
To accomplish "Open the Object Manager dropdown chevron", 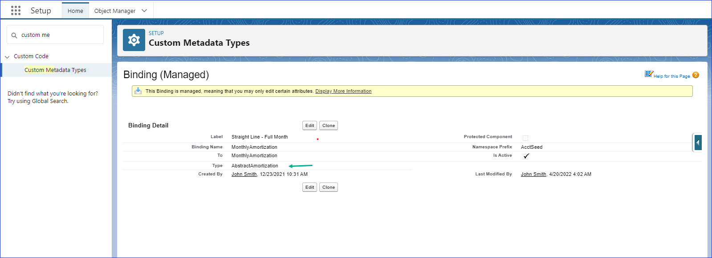I will point(144,11).
